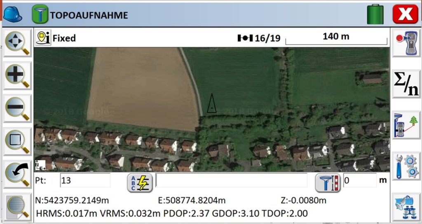The width and height of the screenshot is (422, 224).
Task: Open the Fixed position info icon
Action: (43, 38)
